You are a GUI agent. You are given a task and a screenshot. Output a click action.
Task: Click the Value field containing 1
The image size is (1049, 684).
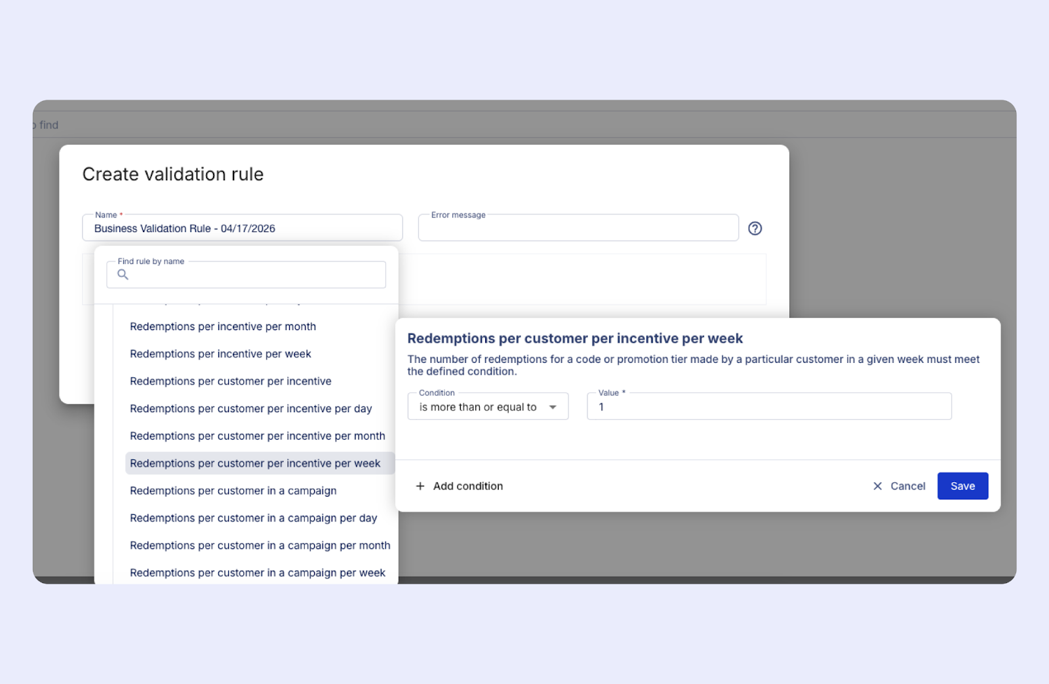click(x=768, y=406)
